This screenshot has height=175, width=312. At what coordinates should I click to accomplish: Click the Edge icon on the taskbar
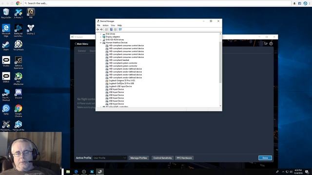pos(76,172)
